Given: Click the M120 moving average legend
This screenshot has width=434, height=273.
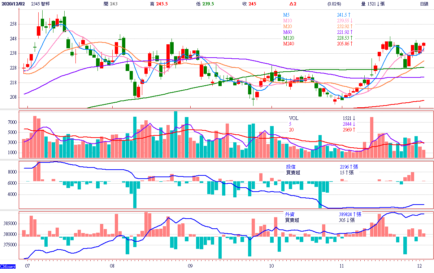Looking at the screenshot, I should pos(288,38).
